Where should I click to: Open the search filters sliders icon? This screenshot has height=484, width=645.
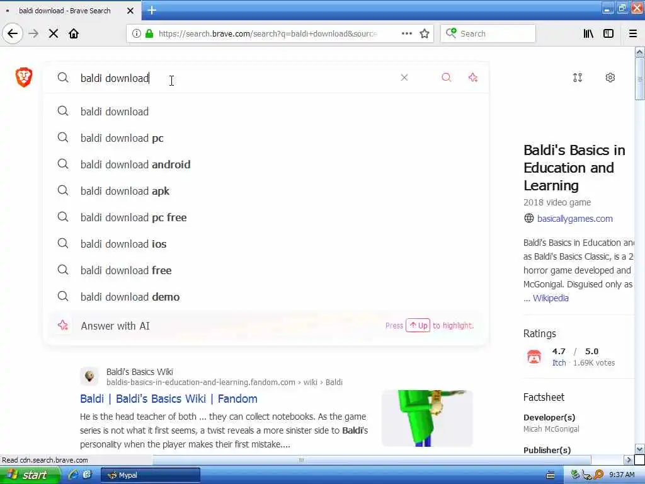[x=578, y=78]
